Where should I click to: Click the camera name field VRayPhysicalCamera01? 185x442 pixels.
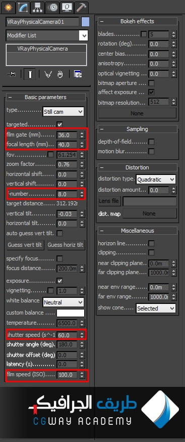click(x=42, y=22)
